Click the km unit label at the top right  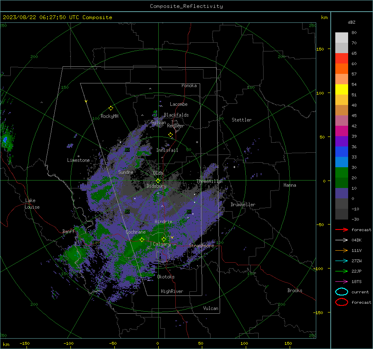(x=324, y=17)
